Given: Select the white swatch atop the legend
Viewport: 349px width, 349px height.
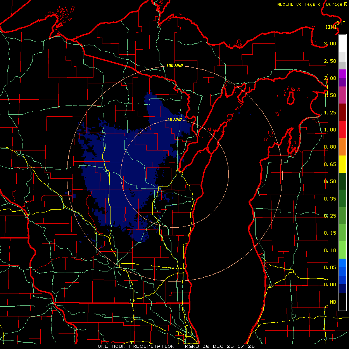Looking at the screenshot, I should [x=342, y=43].
